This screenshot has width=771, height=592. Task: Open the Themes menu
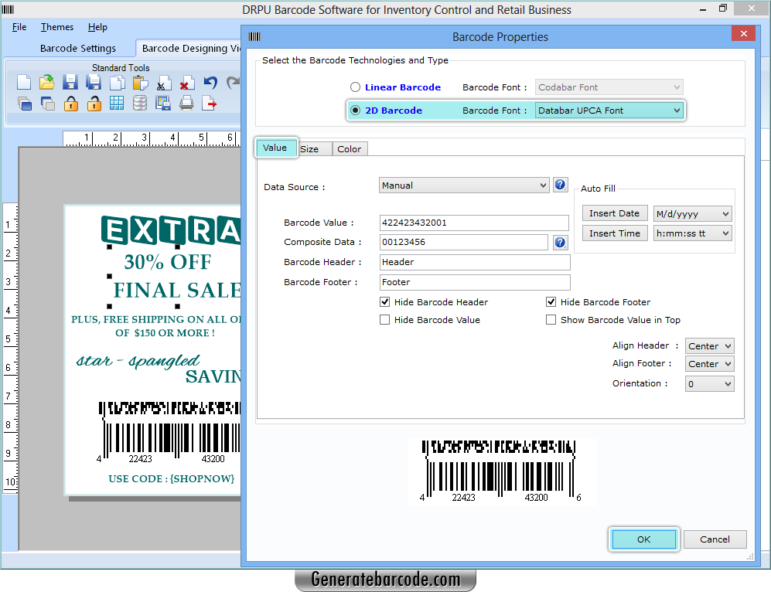coord(56,26)
